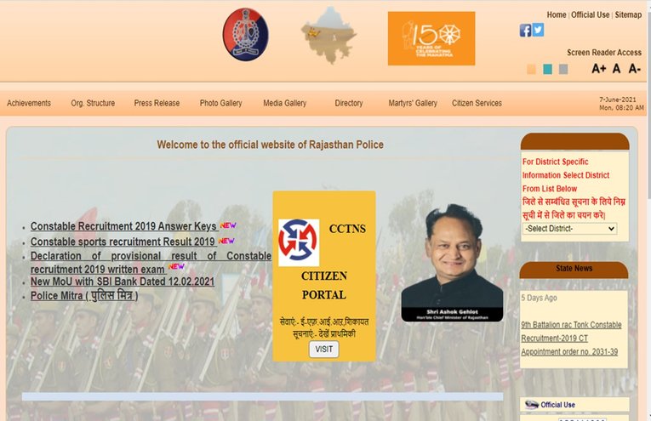Open the Martyrs' Gallery menu item

click(413, 103)
